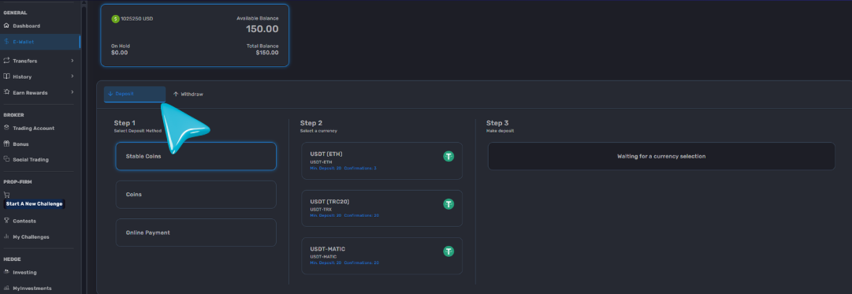Click the Dashboard home icon
The height and width of the screenshot is (294, 852).
pos(6,25)
